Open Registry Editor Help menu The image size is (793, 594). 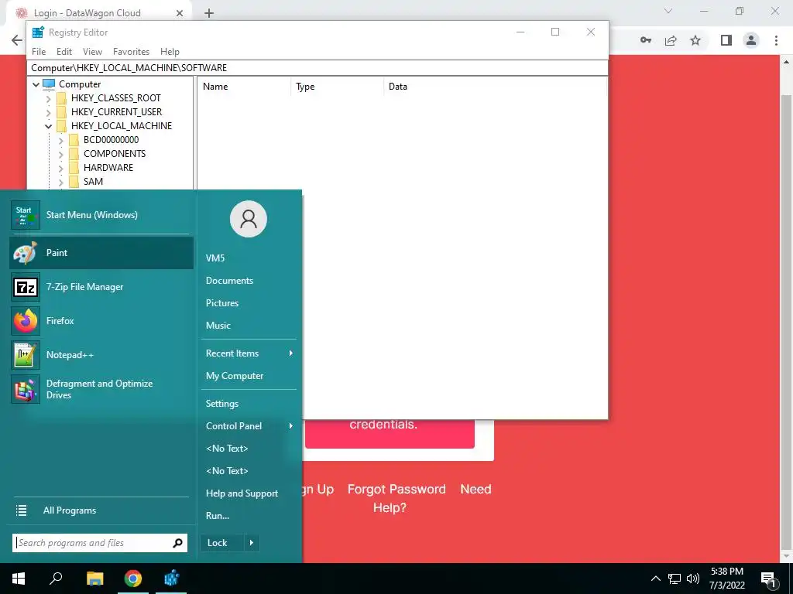point(170,52)
